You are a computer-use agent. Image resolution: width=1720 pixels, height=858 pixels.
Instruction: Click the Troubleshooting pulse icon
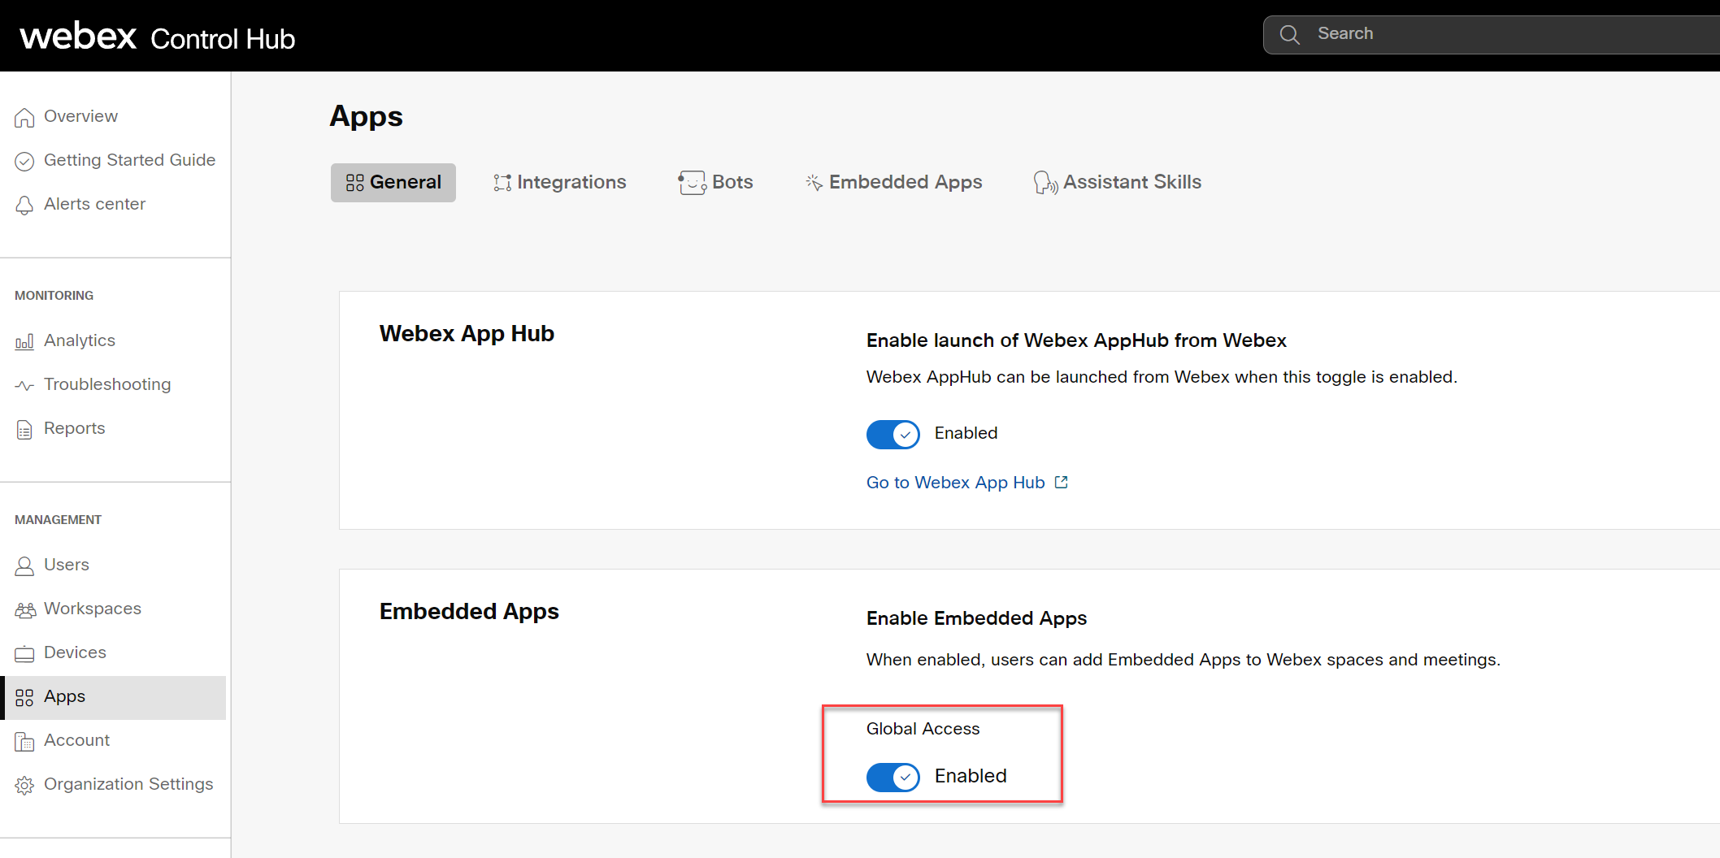pos(24,386)
